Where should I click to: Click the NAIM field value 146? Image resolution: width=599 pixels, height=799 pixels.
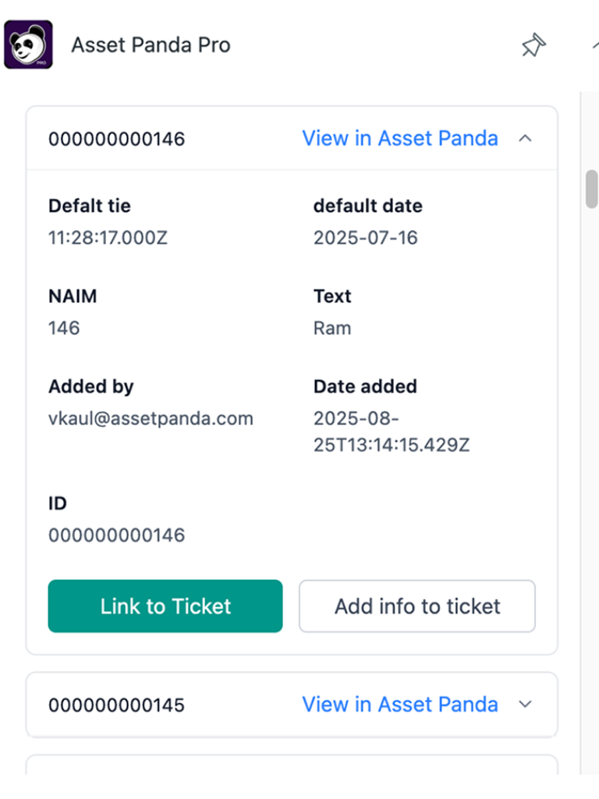tap(64, 328)
